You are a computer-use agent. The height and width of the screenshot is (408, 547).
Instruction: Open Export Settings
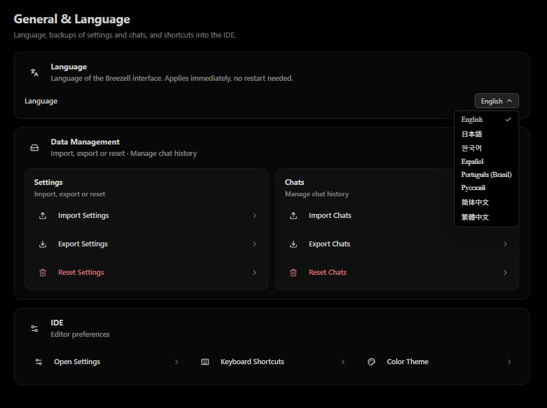(x=146, y=244)
